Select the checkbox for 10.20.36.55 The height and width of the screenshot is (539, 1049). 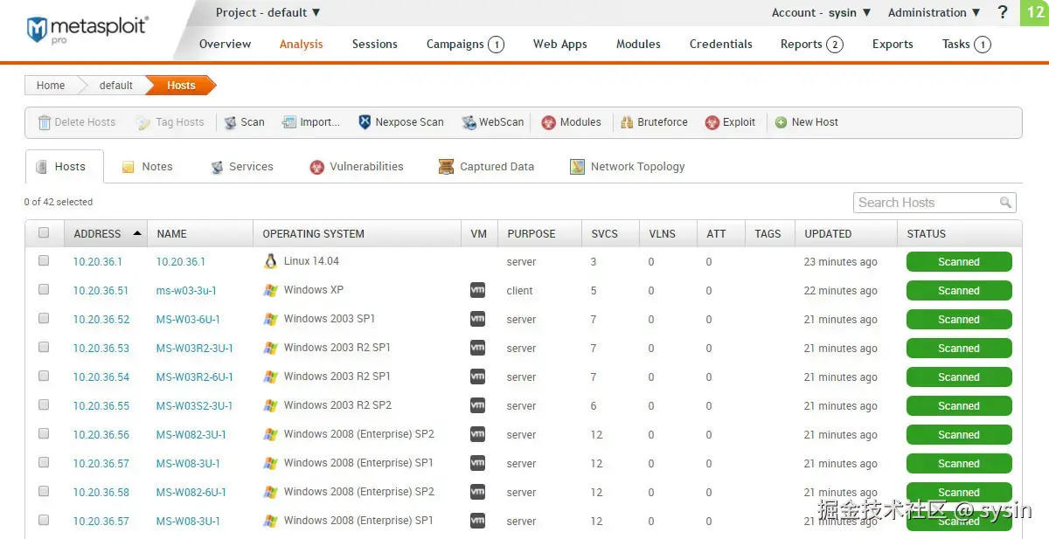coord(44,405)
